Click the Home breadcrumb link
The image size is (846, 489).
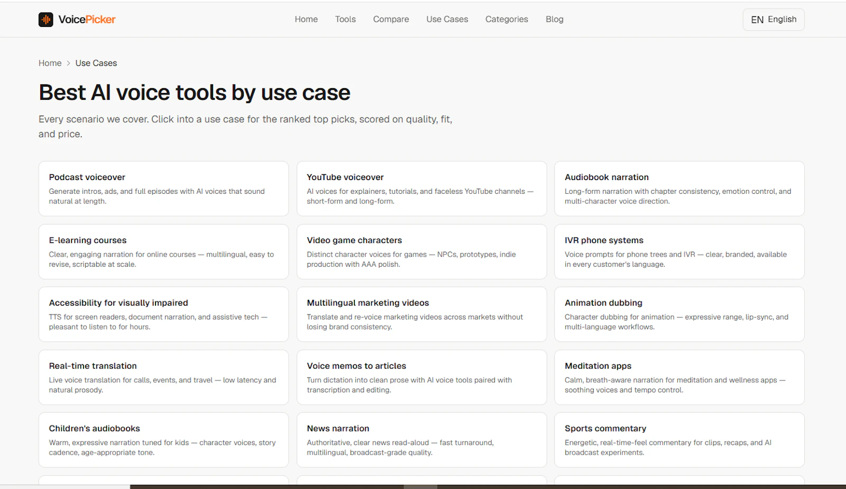[x=50, y=63]
